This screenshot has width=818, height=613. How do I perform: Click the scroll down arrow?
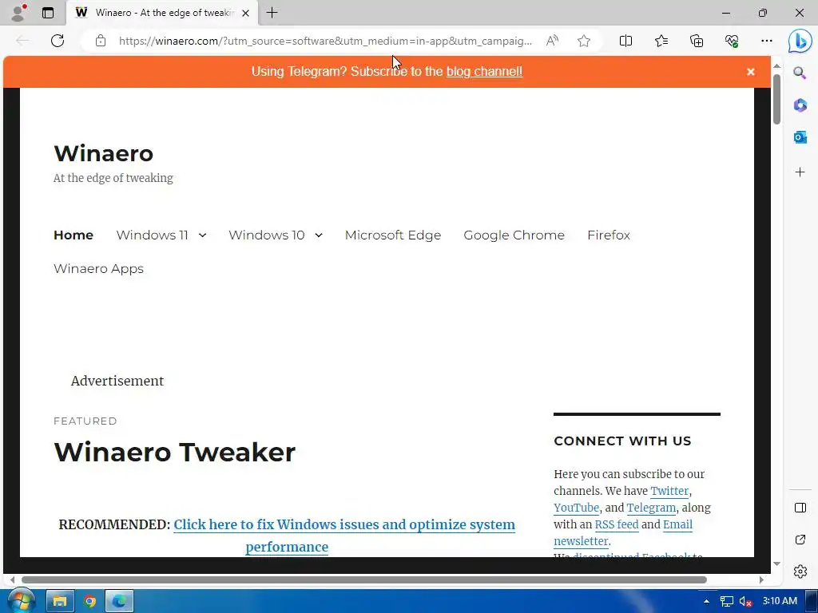pyautogui.click(x=776, y=564)
